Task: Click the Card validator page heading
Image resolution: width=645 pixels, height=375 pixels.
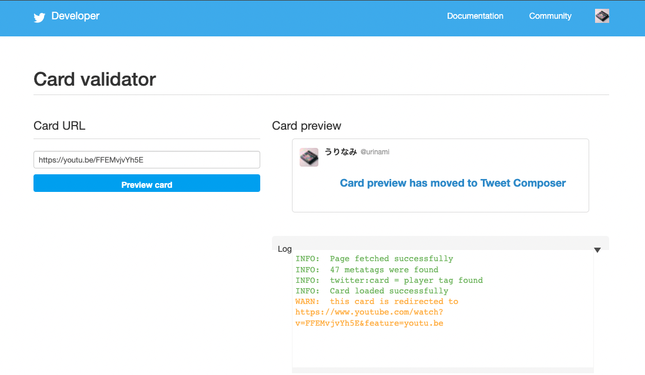Action: 95,79
